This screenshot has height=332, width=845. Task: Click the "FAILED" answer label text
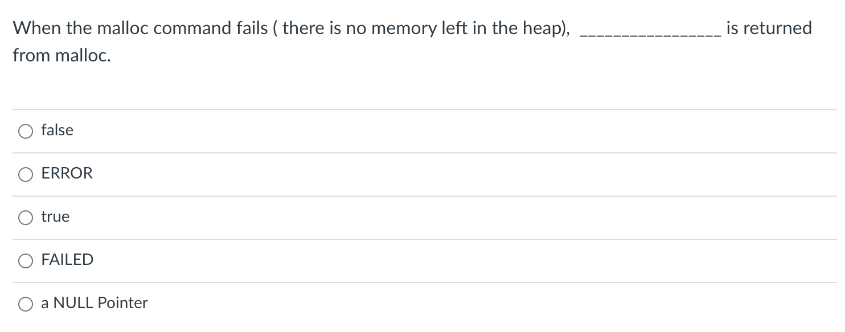tap(67, 260)
